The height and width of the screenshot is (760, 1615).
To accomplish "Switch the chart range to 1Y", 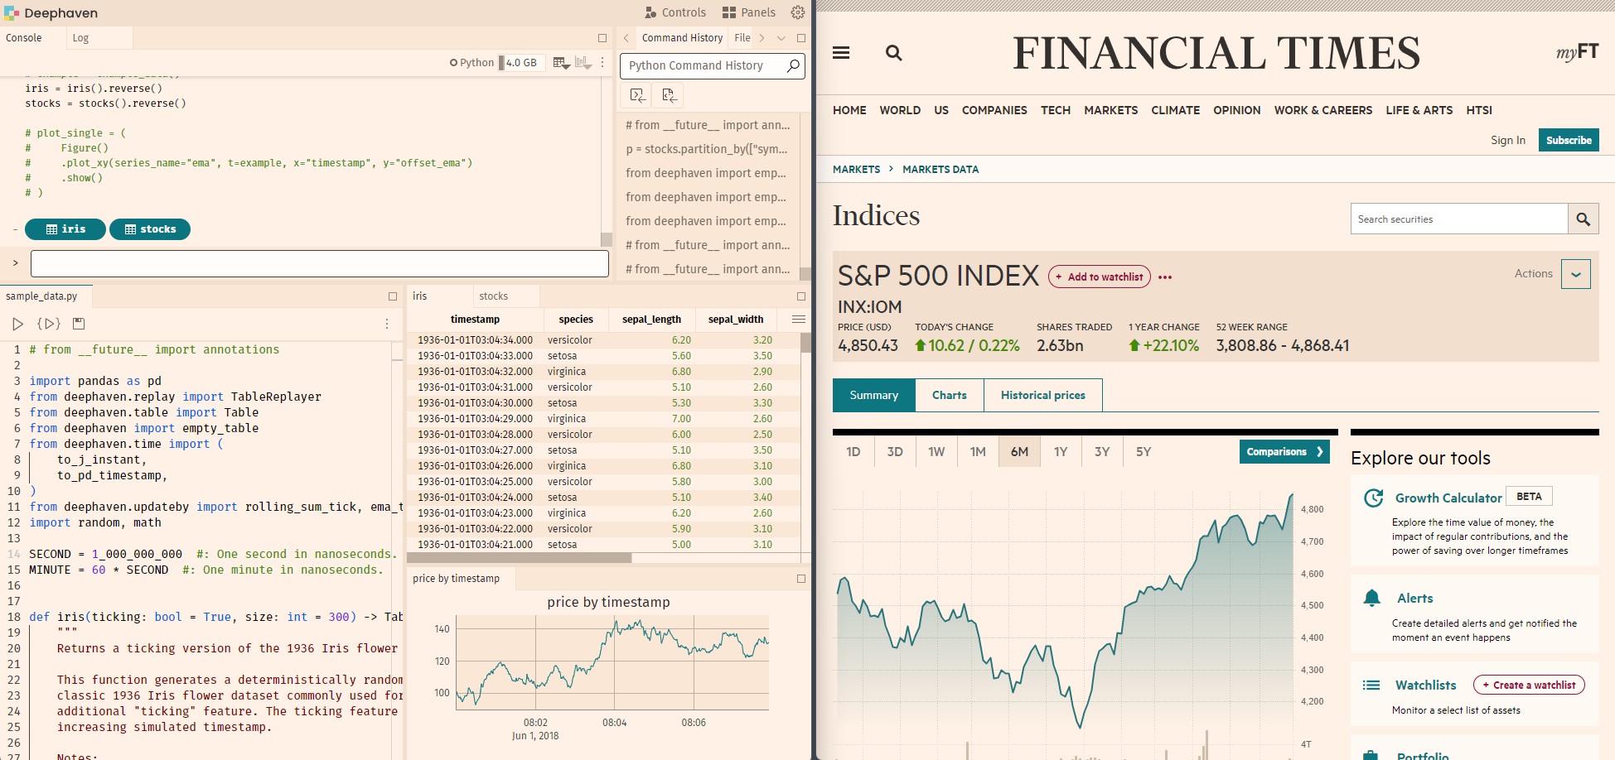I will [x=1061, y=451].
